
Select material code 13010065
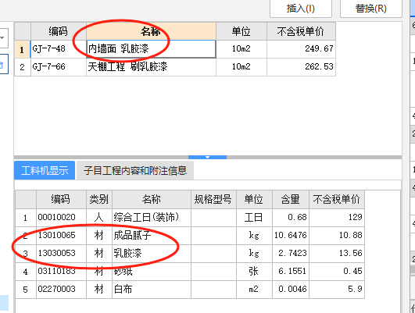pyautogui.click(x=62, y=235)
